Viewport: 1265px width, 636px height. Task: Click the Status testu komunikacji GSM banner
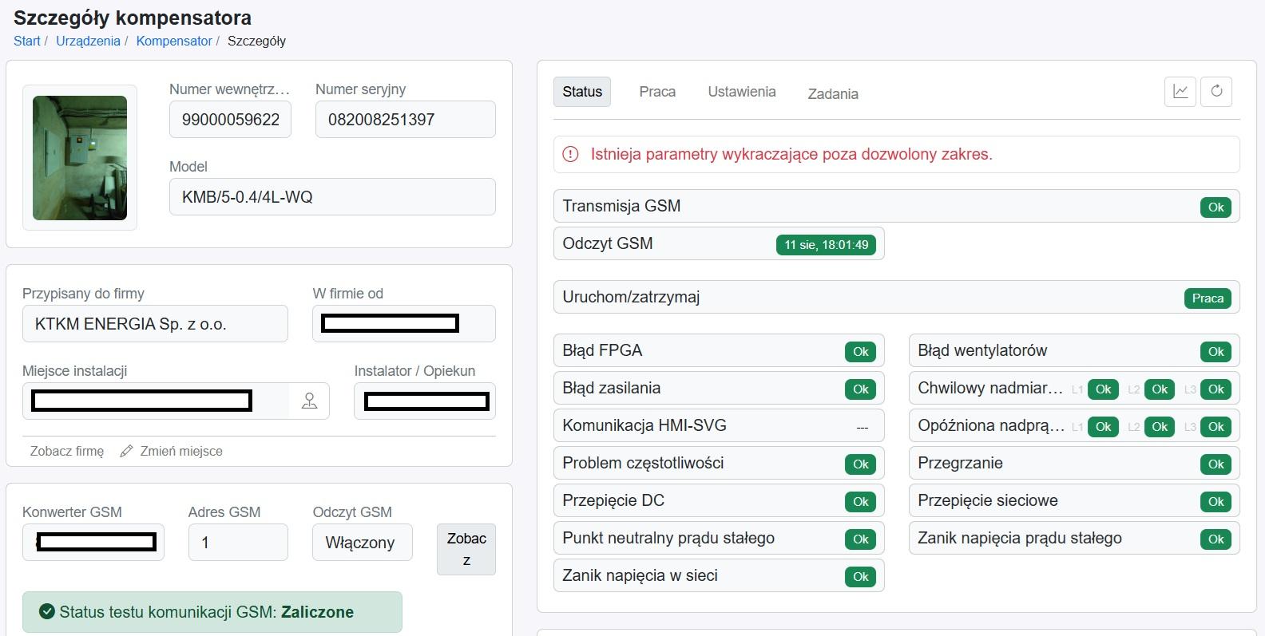click(212, 613)
